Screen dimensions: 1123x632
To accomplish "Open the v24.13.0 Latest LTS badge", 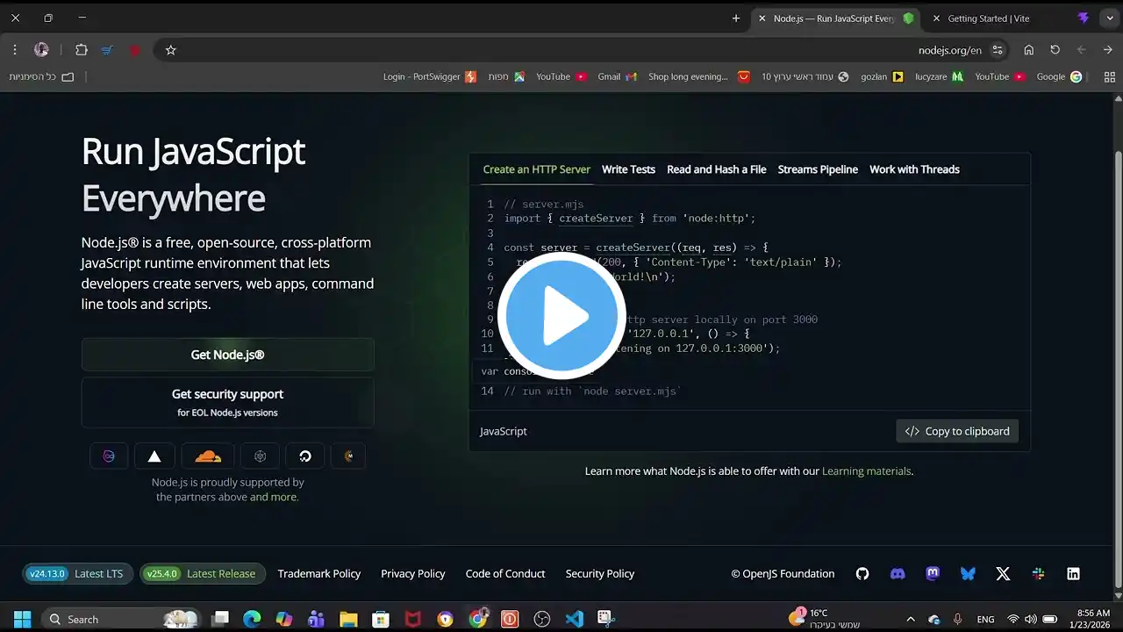I will coord(77,574).
